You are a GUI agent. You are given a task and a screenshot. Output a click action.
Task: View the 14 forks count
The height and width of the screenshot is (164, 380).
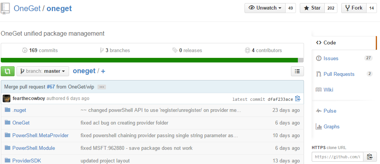point(372,8)
